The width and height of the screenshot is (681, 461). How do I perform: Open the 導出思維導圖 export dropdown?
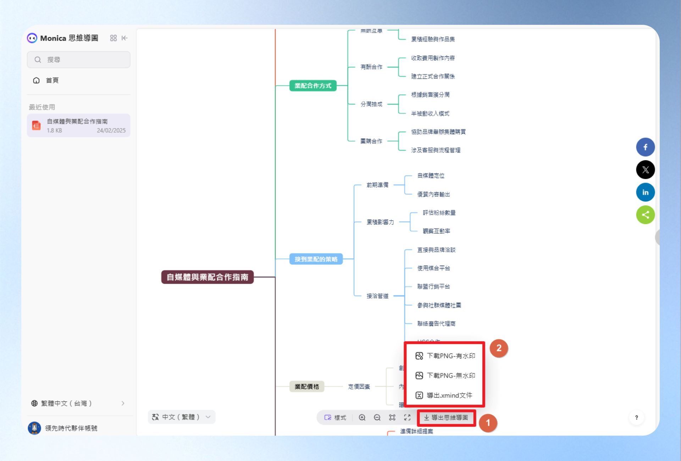(x=446, y=418)
